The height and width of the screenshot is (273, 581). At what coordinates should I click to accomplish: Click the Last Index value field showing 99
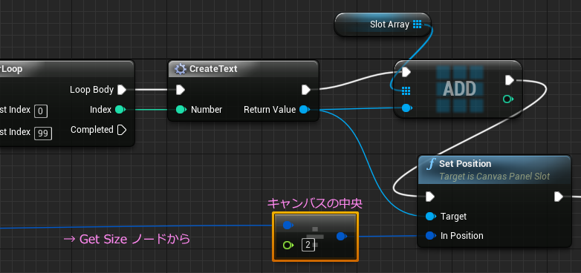click(43, 134)
